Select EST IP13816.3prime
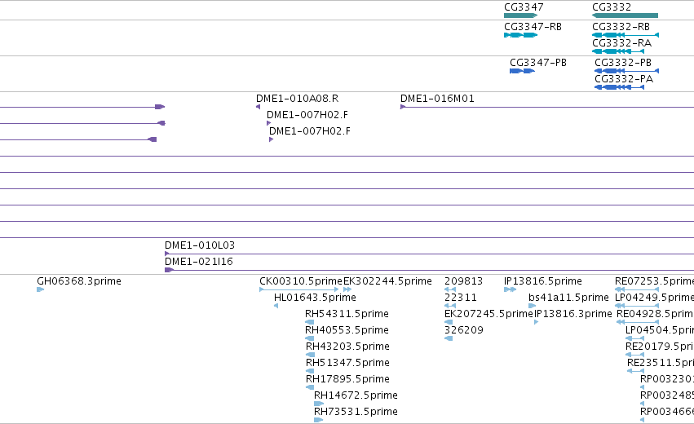Viewport: 694px width, 424px height. click(573, 314)
